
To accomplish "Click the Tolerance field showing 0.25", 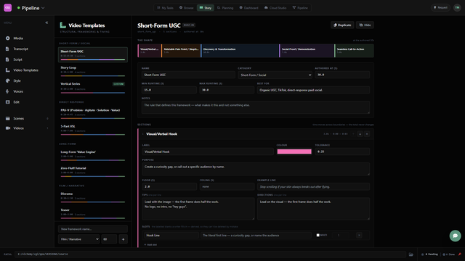I will click(342, 152).
